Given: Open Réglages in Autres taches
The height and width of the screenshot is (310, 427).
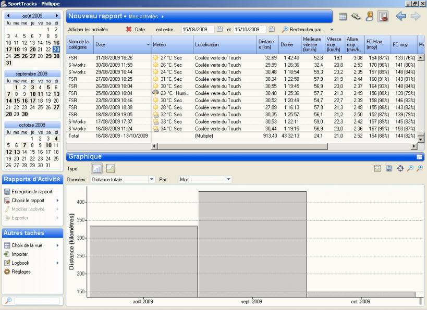Looking at the screenshot, I should pos(21,272).
